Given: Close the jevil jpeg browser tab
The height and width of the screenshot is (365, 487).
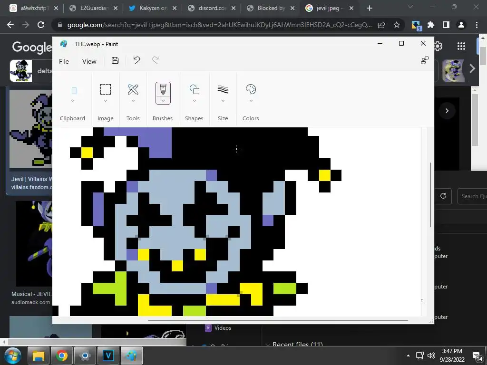Looking at the screenshot, I should pyautogui.click(x=351, y=9).
